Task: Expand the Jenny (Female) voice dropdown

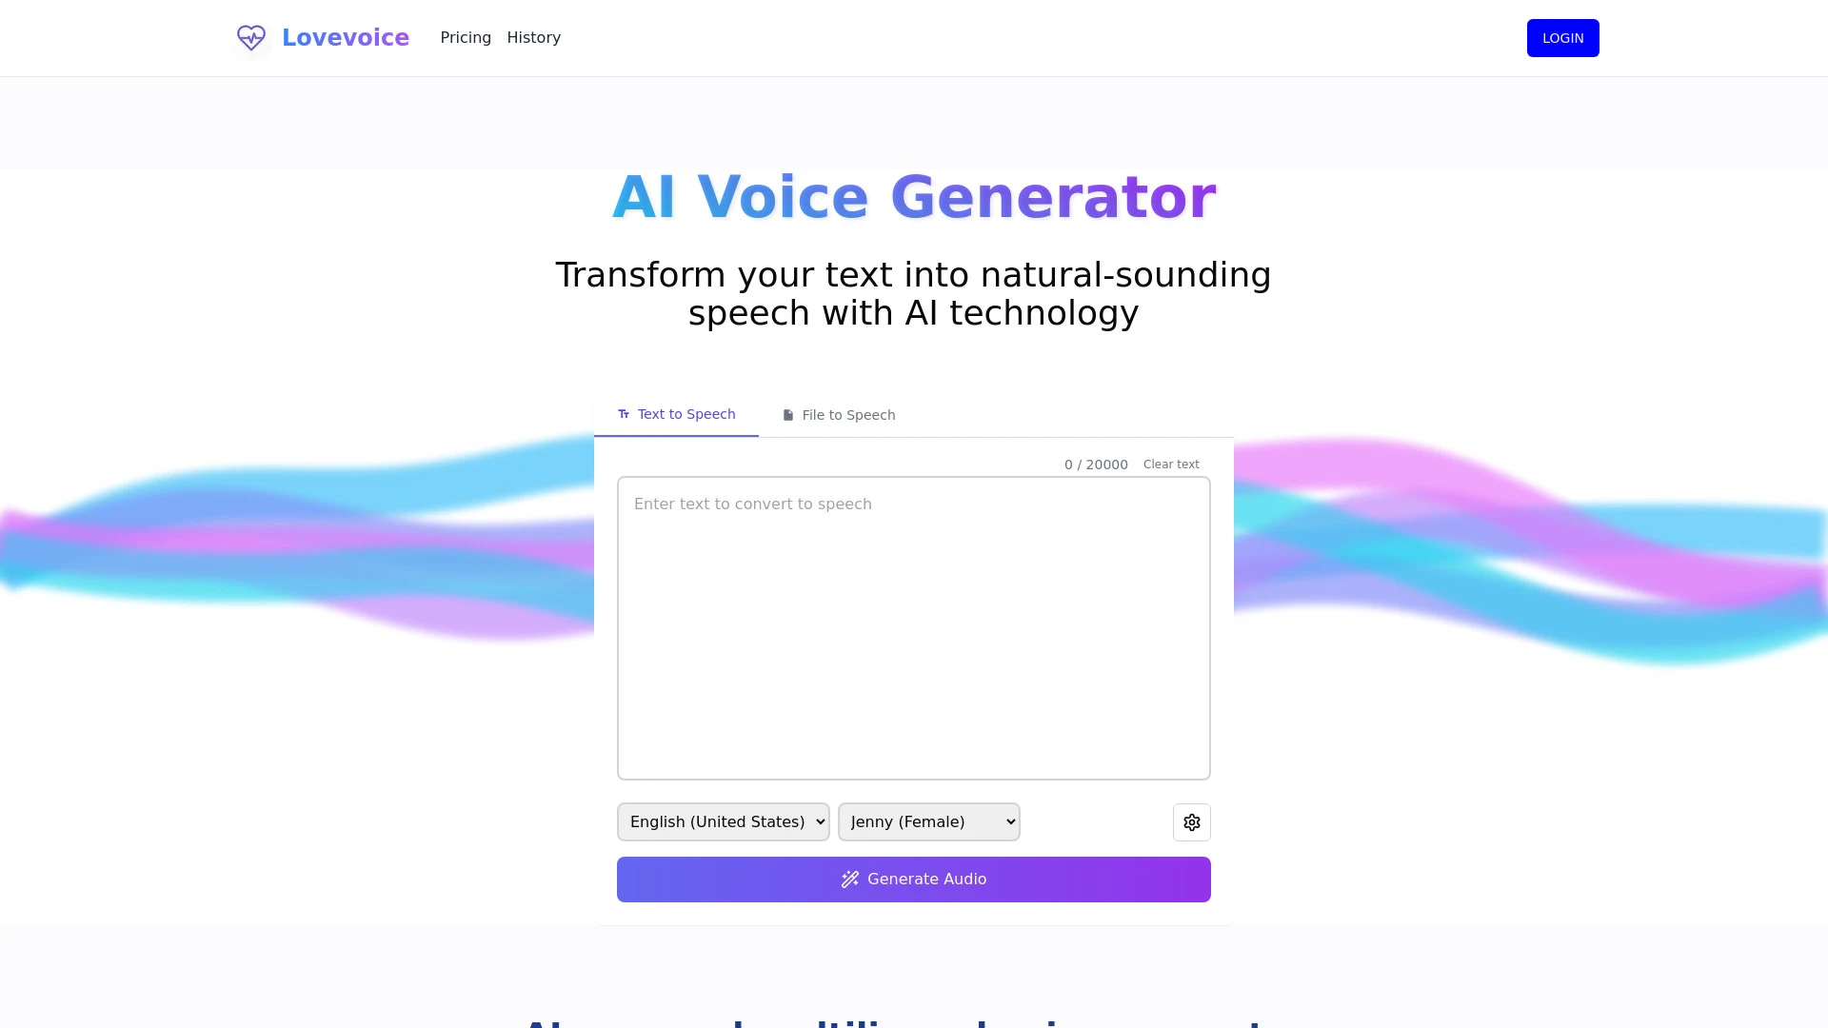Action: [x=929, y=820]
